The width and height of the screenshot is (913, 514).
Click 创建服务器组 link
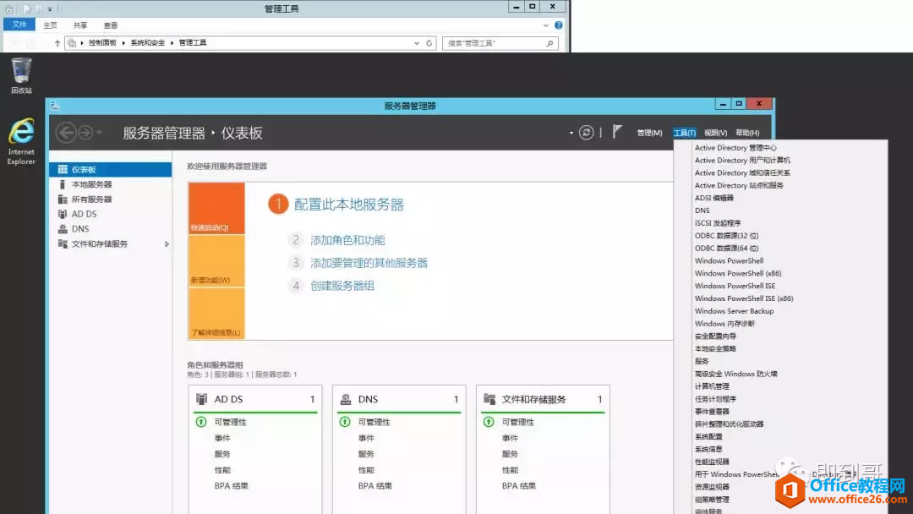pos(342,286)
